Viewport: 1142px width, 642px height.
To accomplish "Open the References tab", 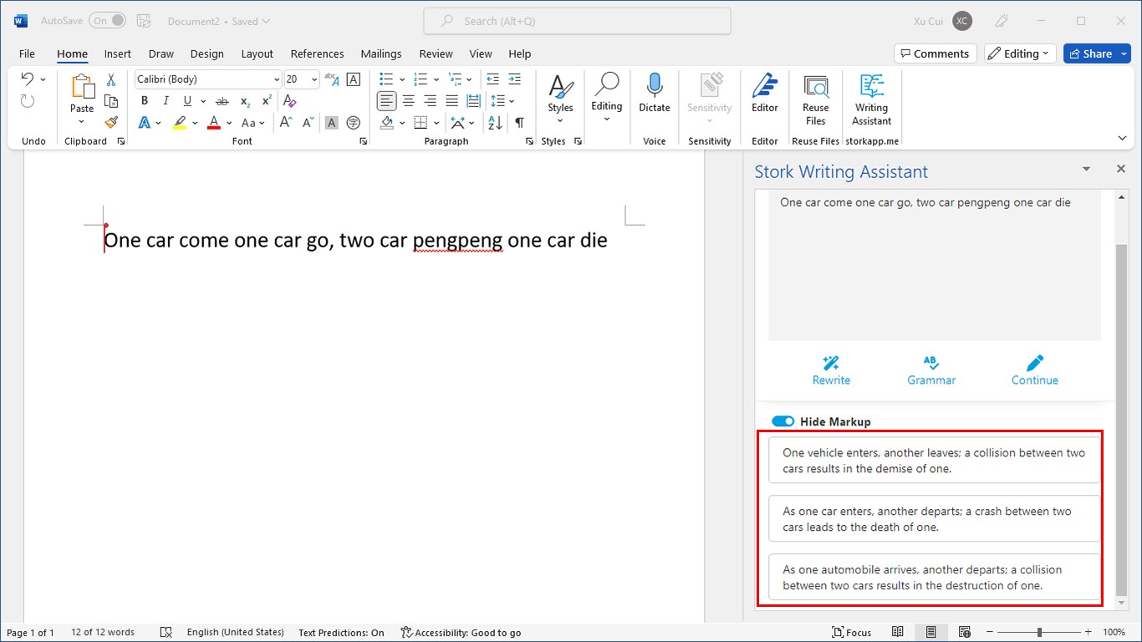I will tap(317, 53).
